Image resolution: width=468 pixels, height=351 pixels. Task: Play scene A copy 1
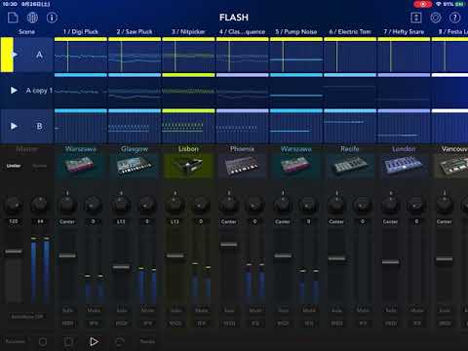pyautogui.click(x=14, y=90)
